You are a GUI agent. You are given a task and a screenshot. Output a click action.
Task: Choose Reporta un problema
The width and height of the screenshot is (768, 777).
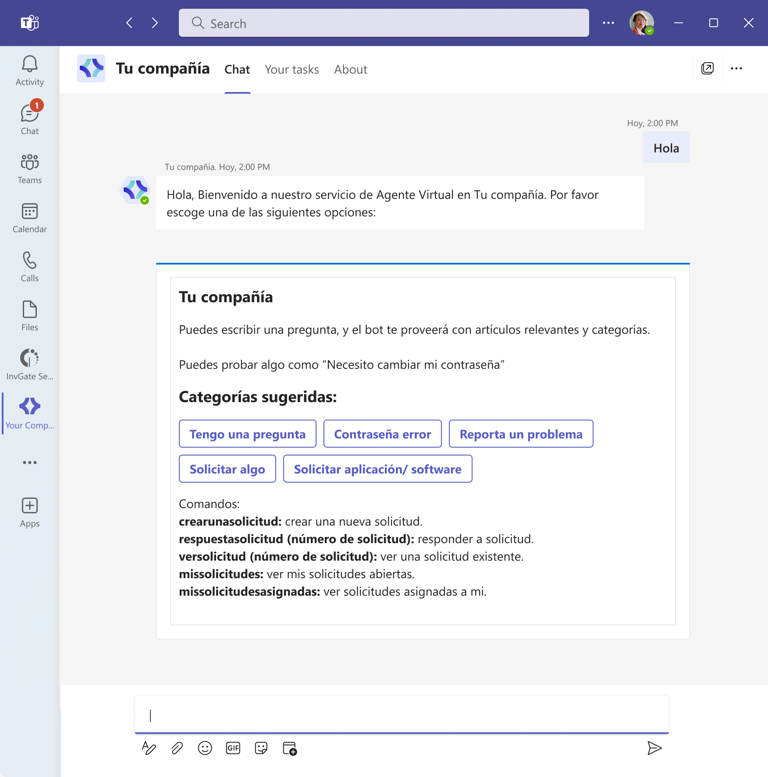521,434
